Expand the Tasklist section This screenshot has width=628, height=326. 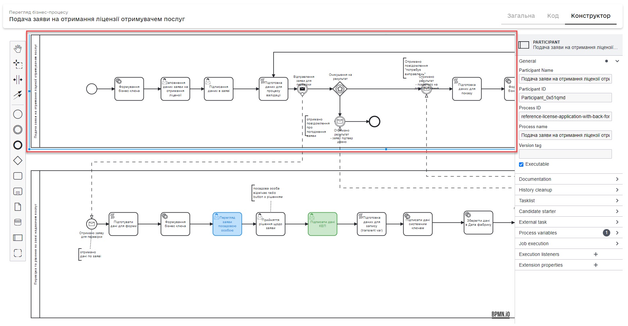pos(569,201)
